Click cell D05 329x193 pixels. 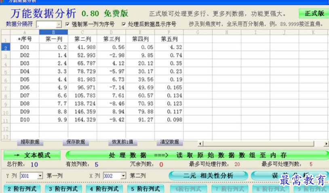(25, 79)
